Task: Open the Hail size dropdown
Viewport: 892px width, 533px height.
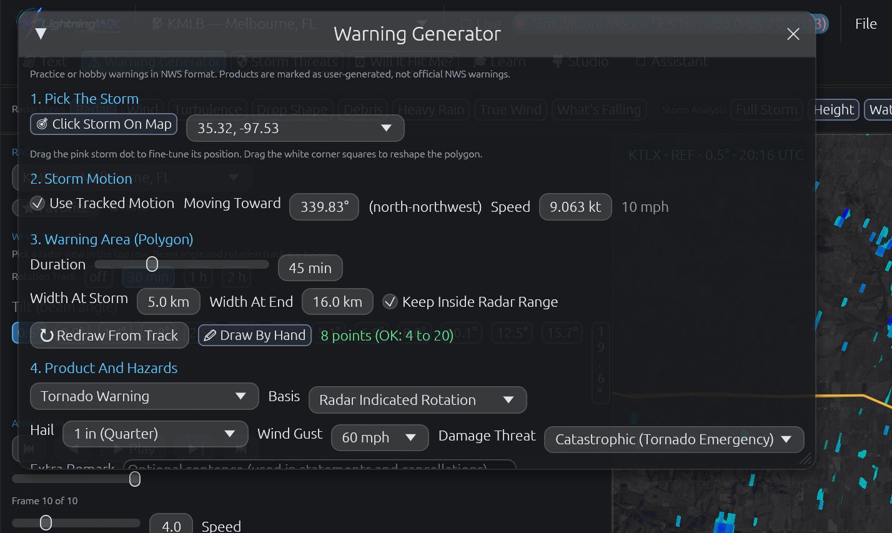Action: tap(156, 434)
